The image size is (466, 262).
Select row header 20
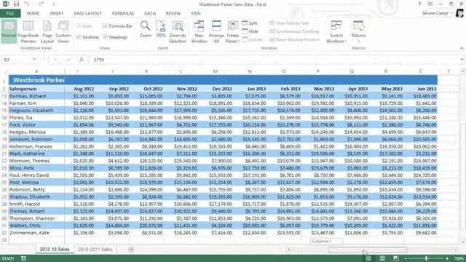(4, 146)
